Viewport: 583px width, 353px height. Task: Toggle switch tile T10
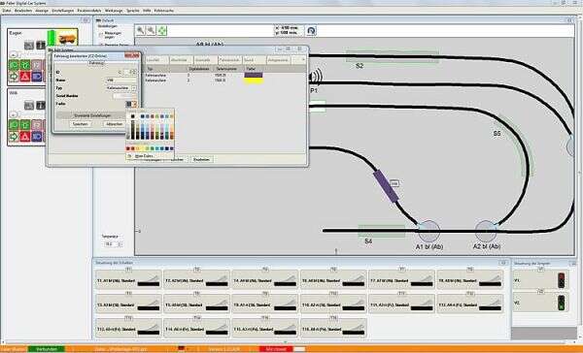tap(333, 304)
